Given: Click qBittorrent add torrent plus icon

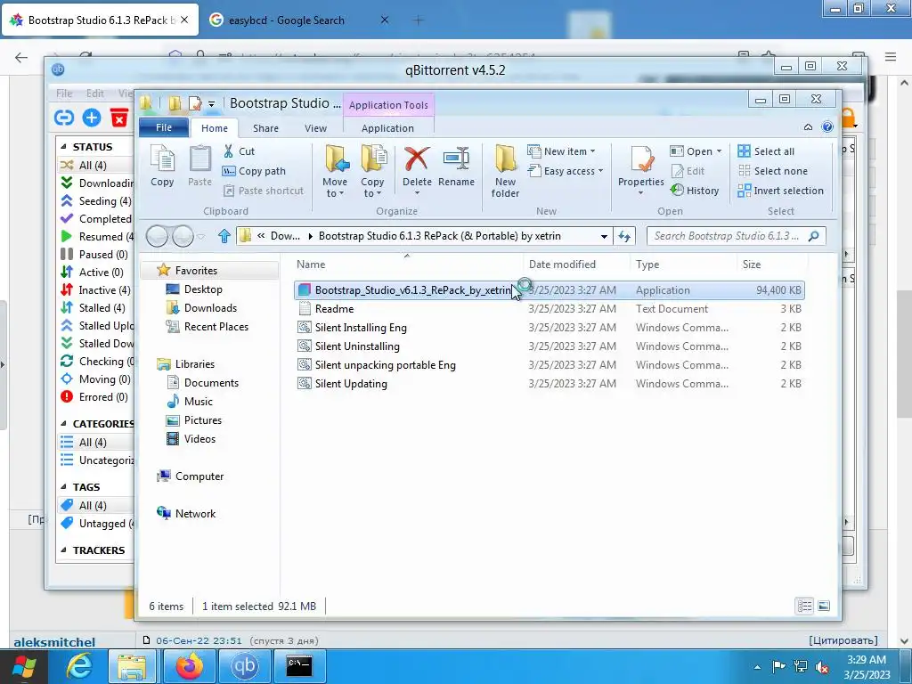Looking at the screenshot, I should (92, 118).
